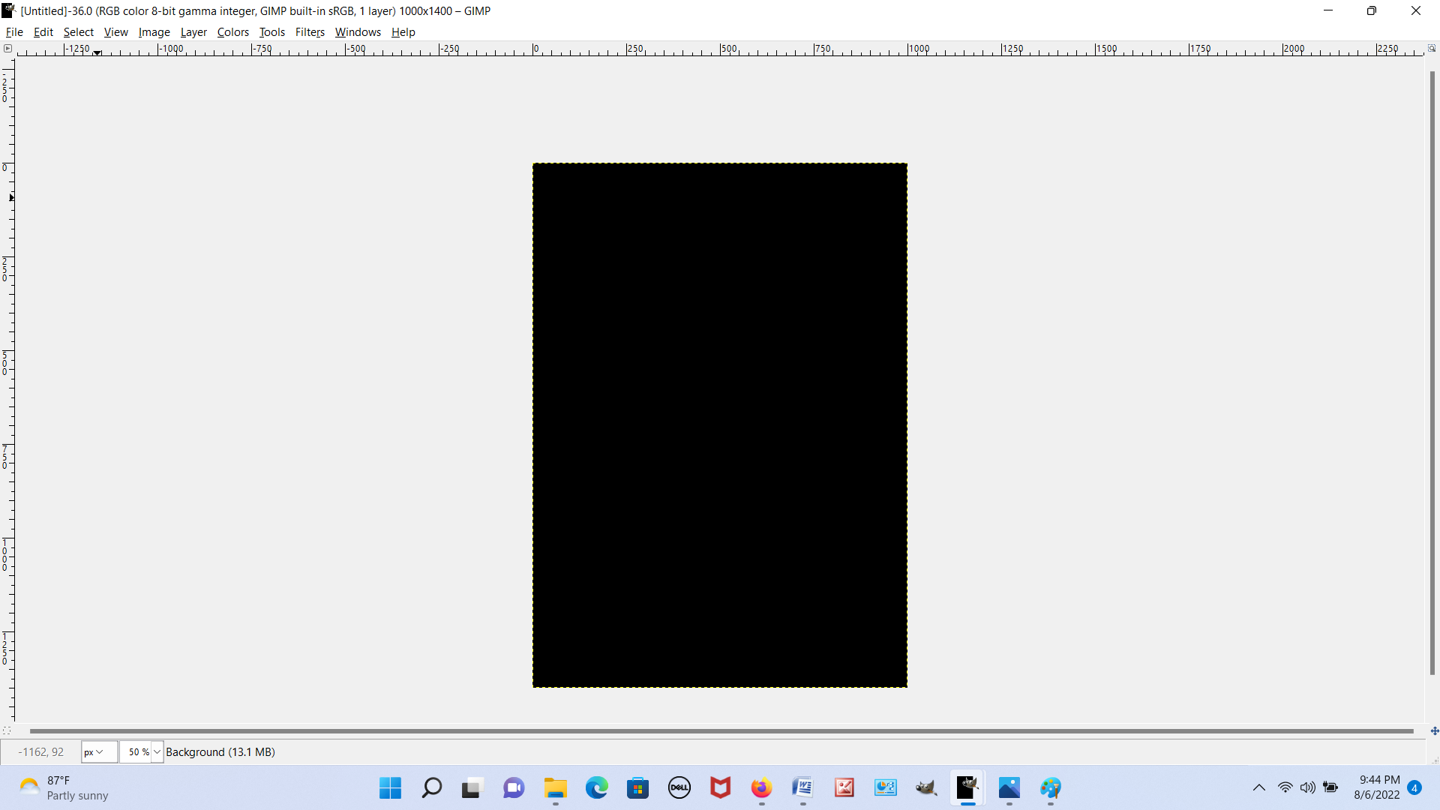Open the volume control icon
Viewport: 1440px width, 810px height.
pyautogui.click(x=1308, y=788)
